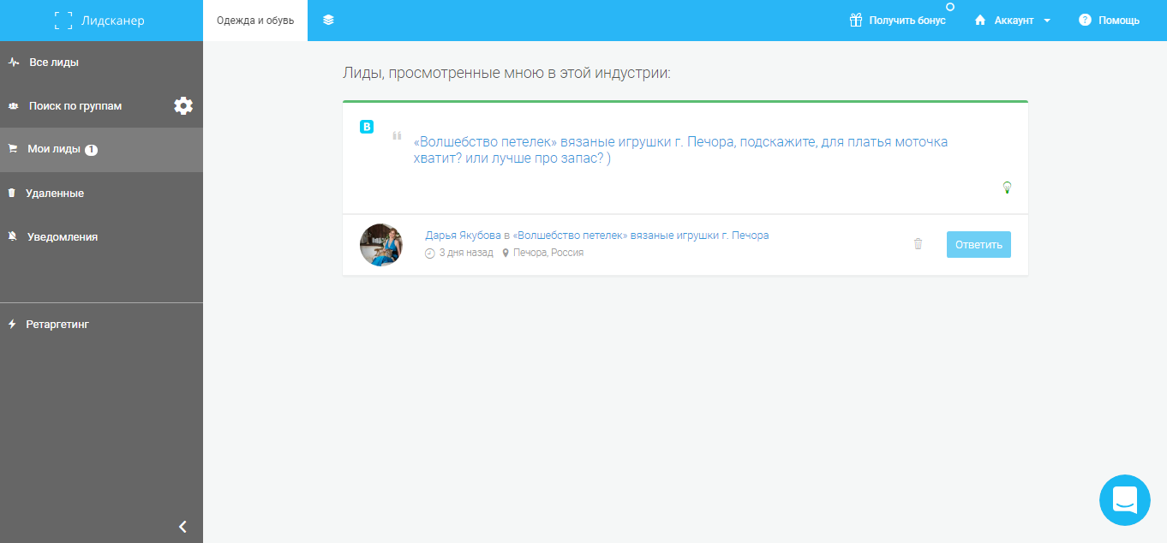The image size is (1167, 543).
Task: Expand the Аккаунт dropdown menu
Action: point(1013,21)
